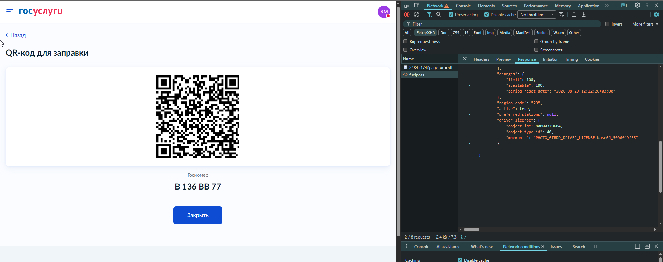The height and width of the screenshot is (262, 663).
Task: Show All request types
Action: click(x=407, y=33)
